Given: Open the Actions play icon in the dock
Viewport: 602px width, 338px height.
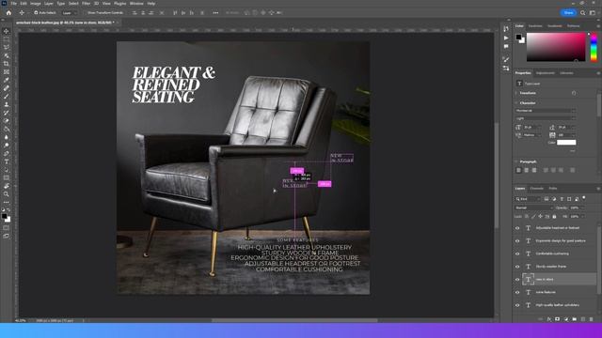Looking at the screenshot, I should 506,38.
